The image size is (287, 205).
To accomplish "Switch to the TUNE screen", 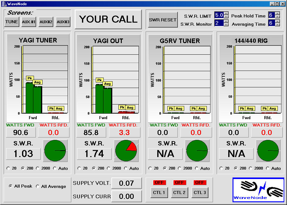I will [x=12, y=22].
